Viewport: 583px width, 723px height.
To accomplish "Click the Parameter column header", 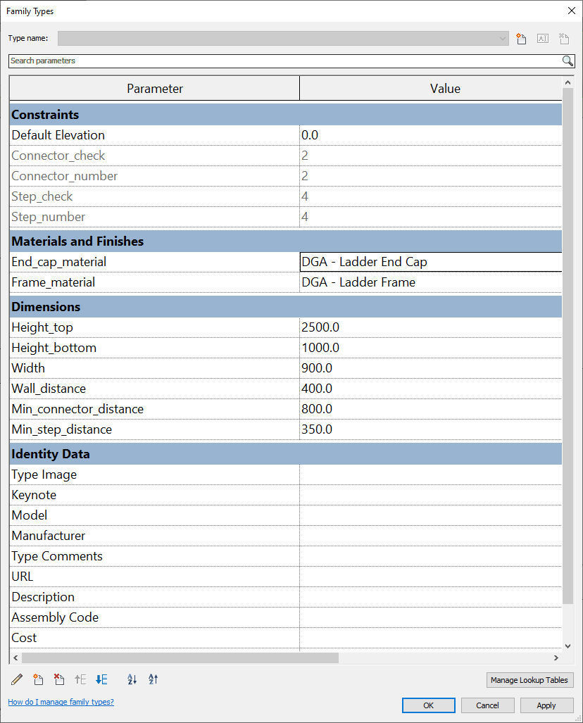I will [155, 89].
